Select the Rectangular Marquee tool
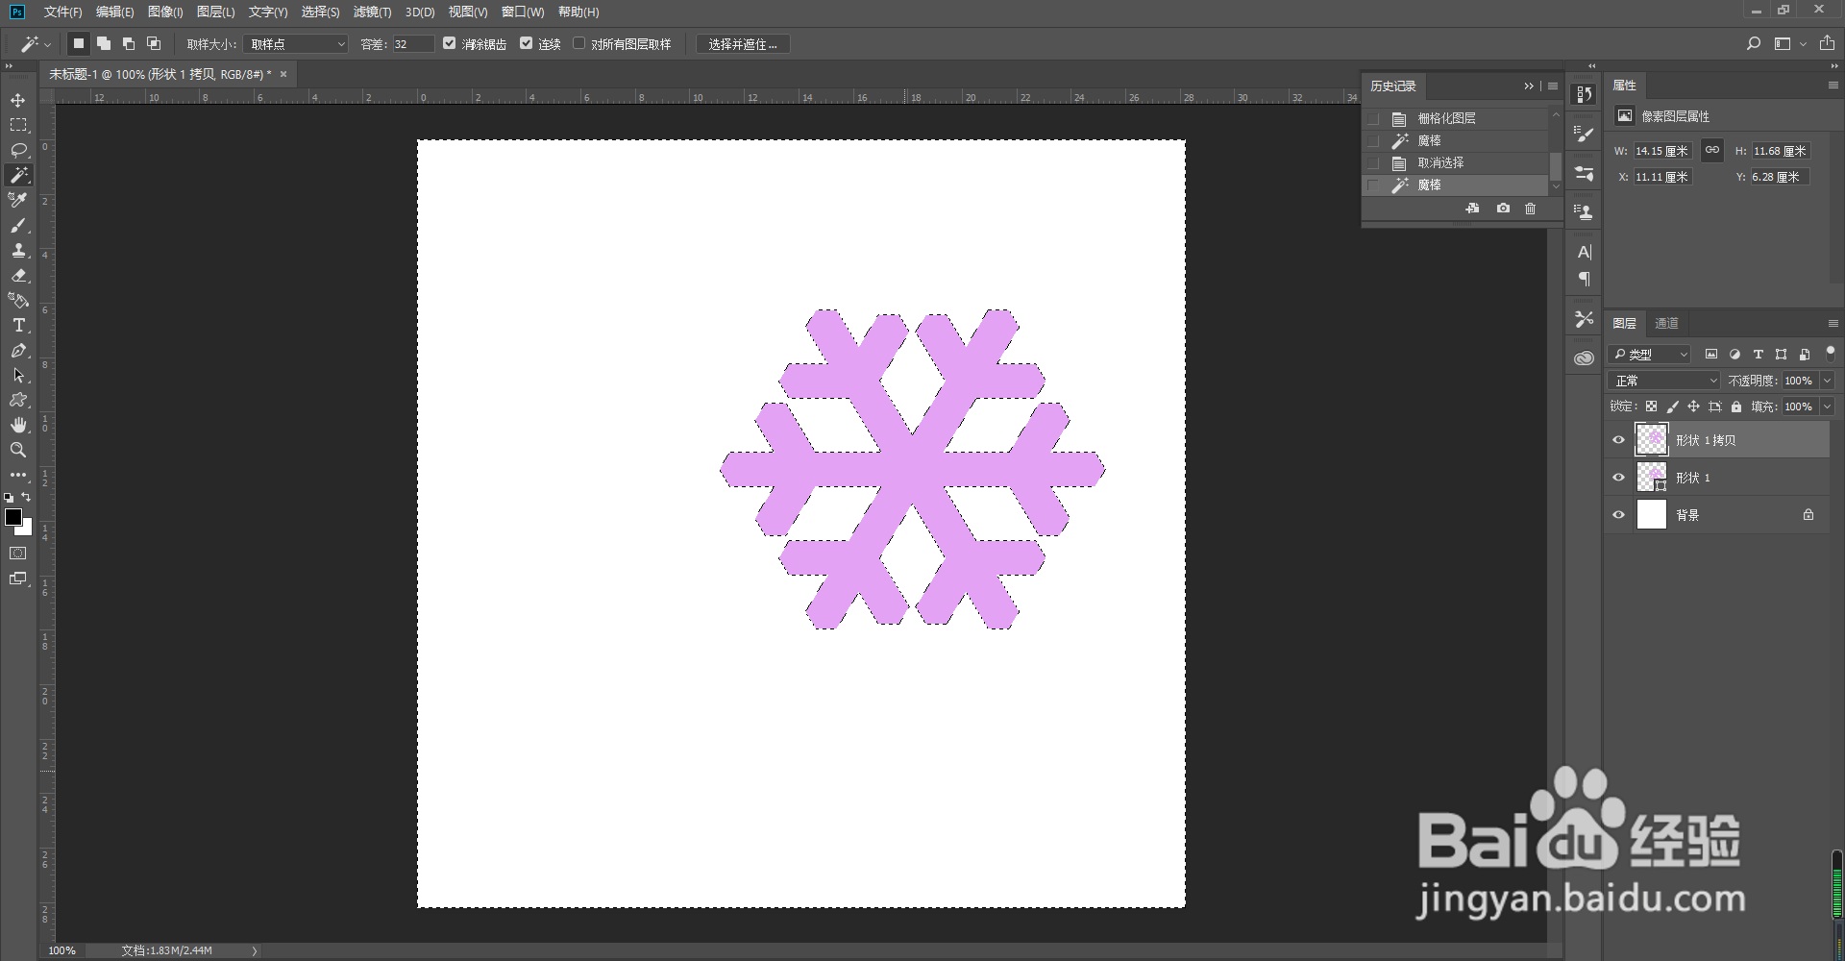This screenshot has height=961, width=1845. (18, 125)
